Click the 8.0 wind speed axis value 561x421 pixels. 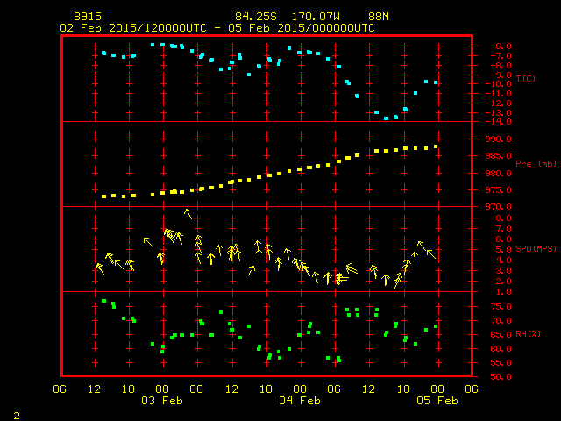point(503,218)
